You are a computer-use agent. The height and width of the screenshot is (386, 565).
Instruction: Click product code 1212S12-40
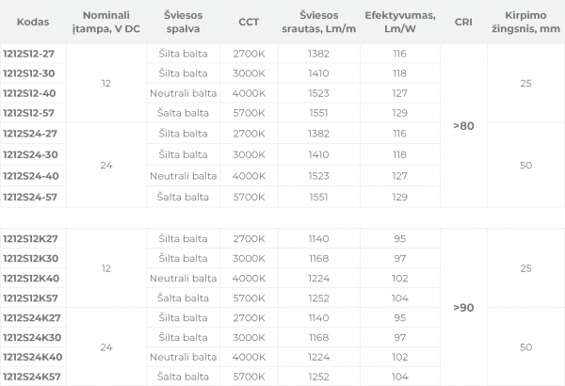[x=29, y=93]
